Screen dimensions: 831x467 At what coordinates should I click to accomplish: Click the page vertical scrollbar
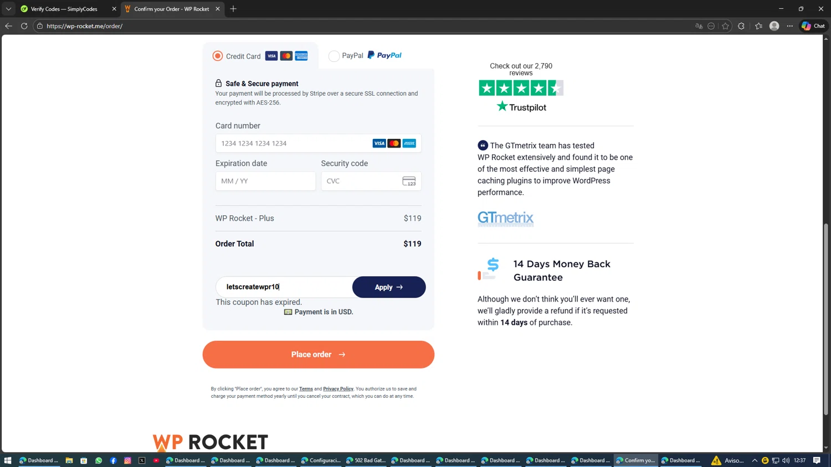tap(826, 319)
